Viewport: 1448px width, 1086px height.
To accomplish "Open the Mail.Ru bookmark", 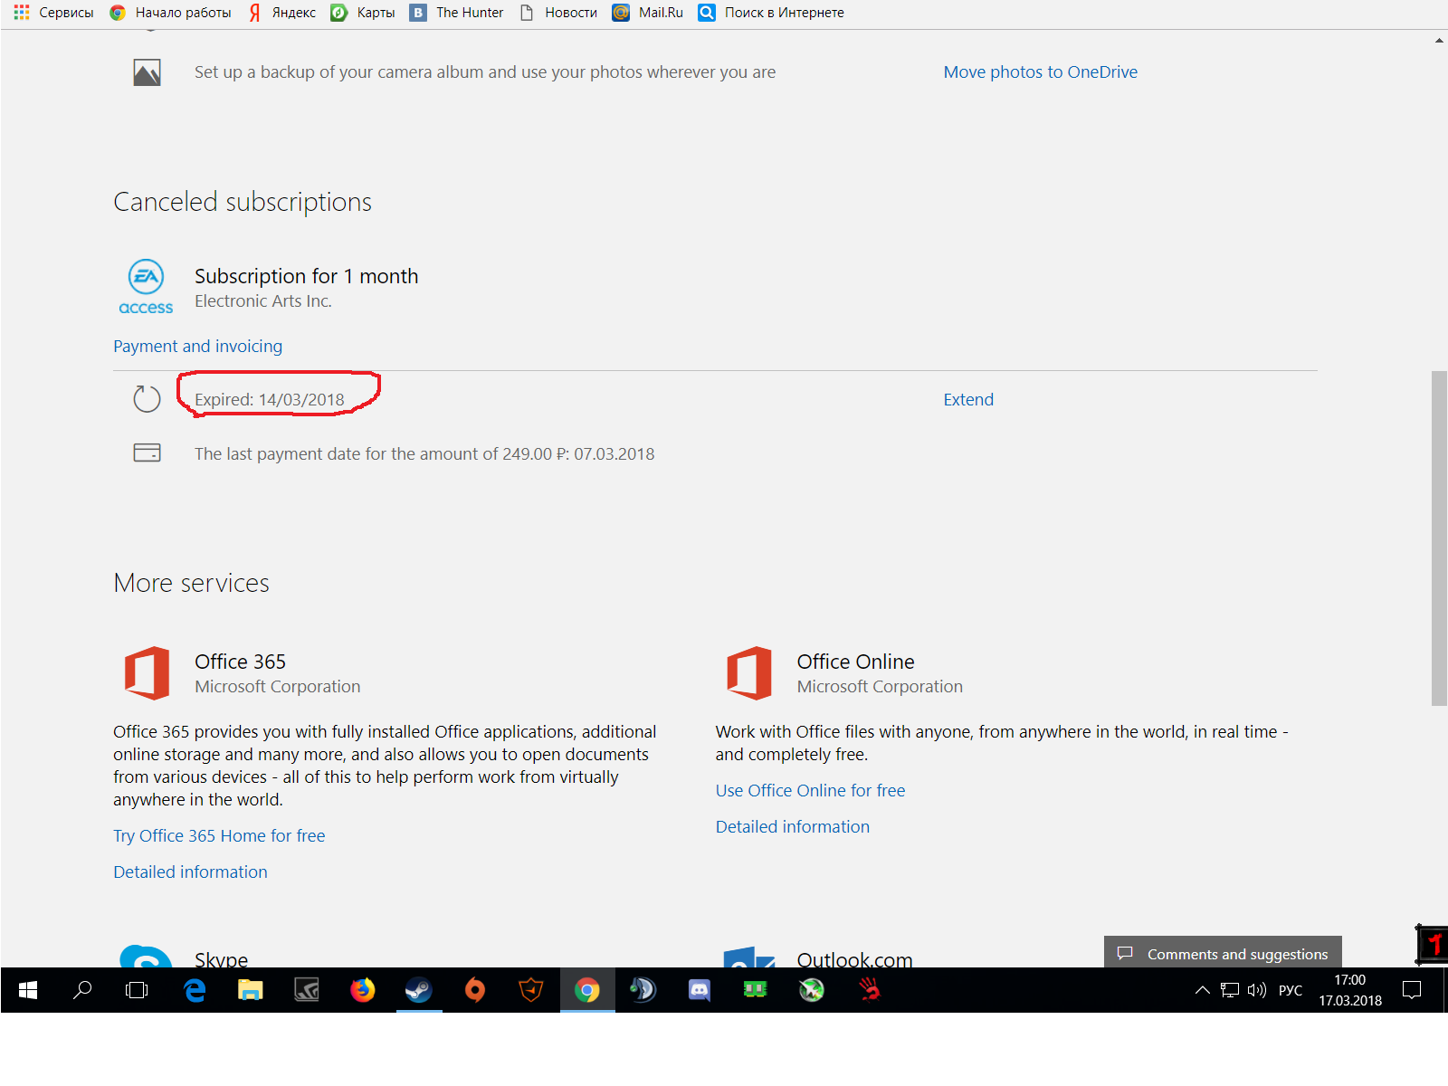I will (648, 13).
